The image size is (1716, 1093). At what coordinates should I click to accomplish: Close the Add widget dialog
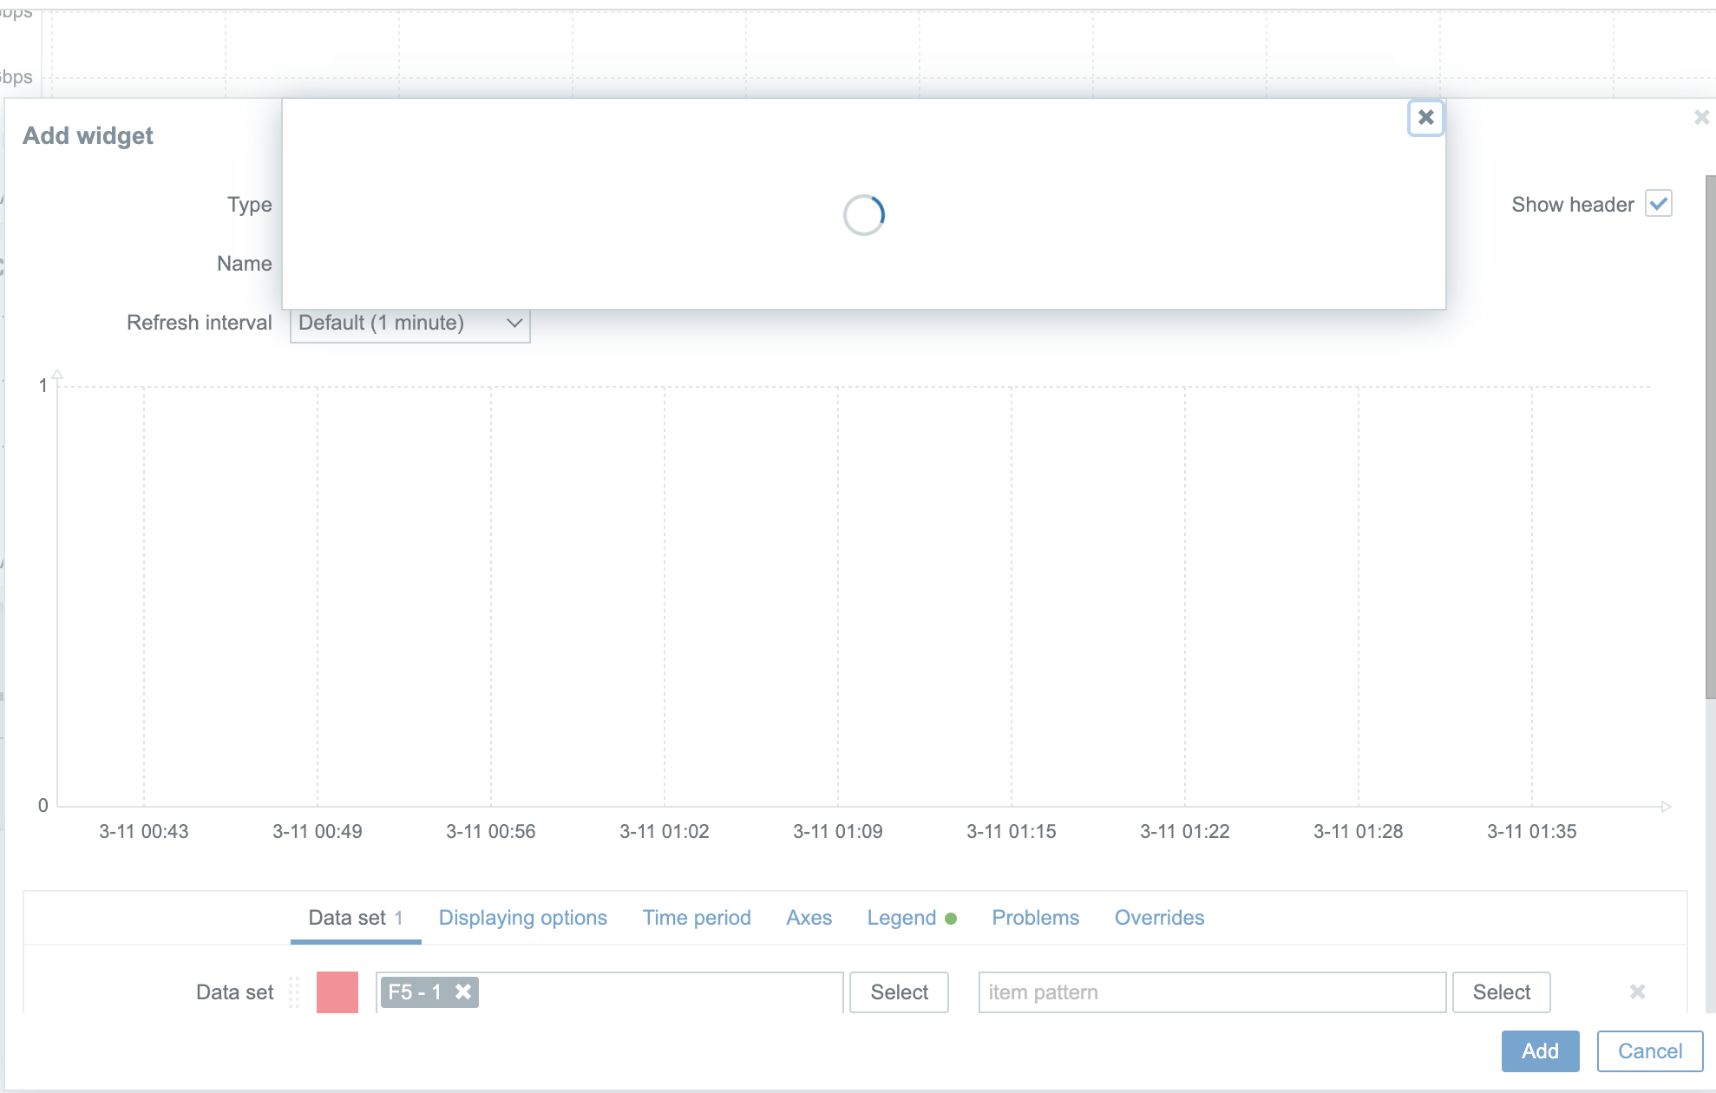pos(1700,117)
